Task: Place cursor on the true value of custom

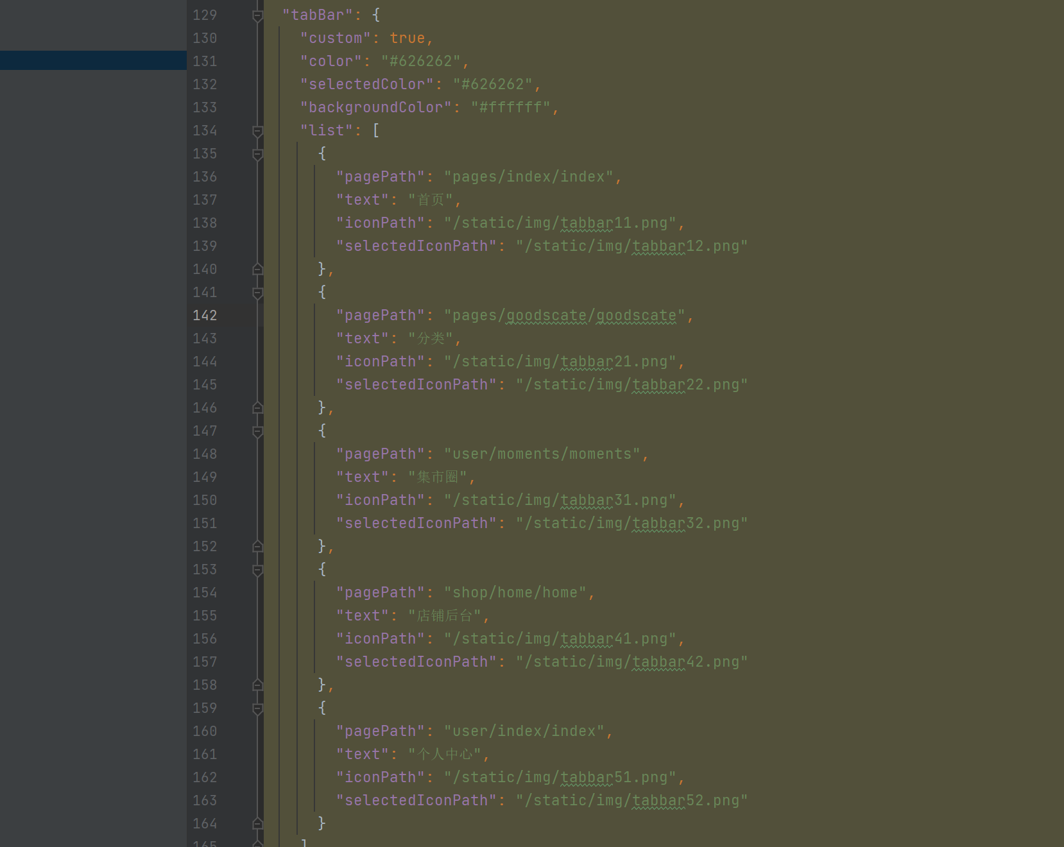Action: pyautogui.click(x=408, y=38)
